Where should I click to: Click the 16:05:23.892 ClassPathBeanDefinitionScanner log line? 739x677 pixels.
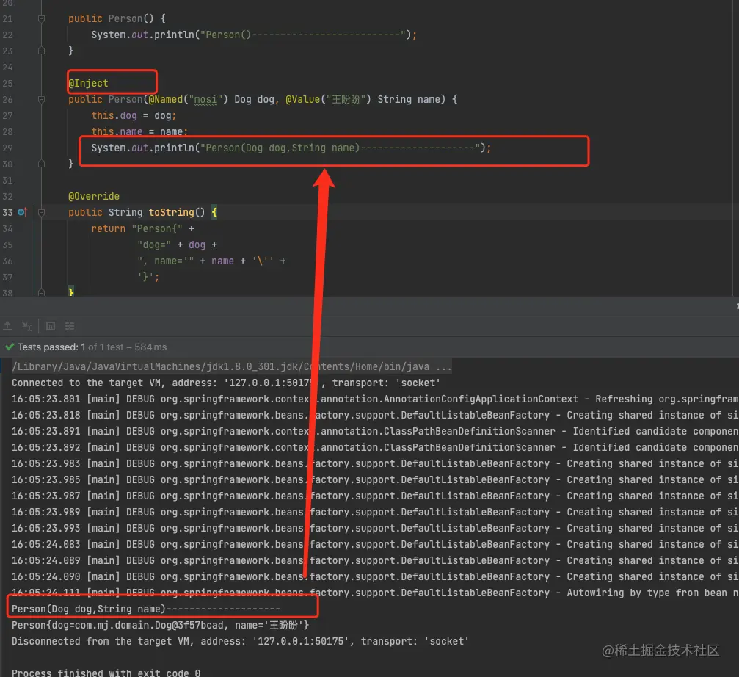375,447
